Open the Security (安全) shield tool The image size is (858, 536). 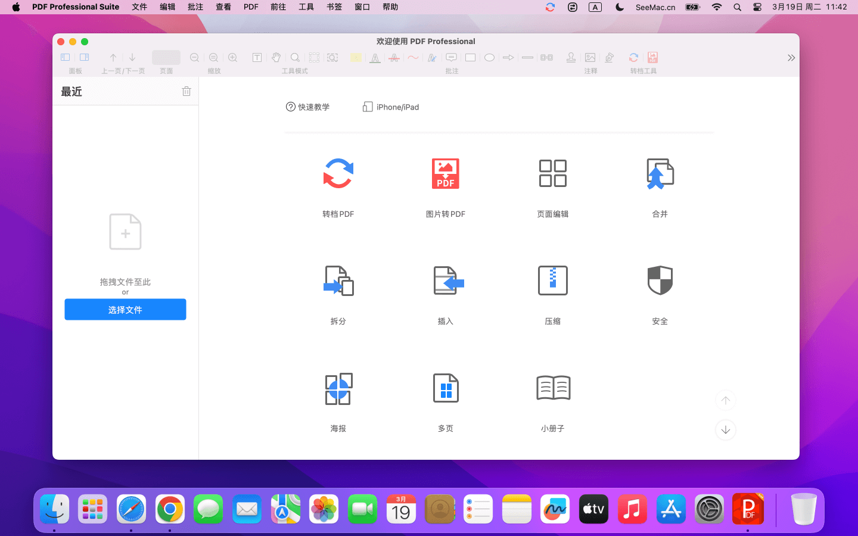[660, 281]
